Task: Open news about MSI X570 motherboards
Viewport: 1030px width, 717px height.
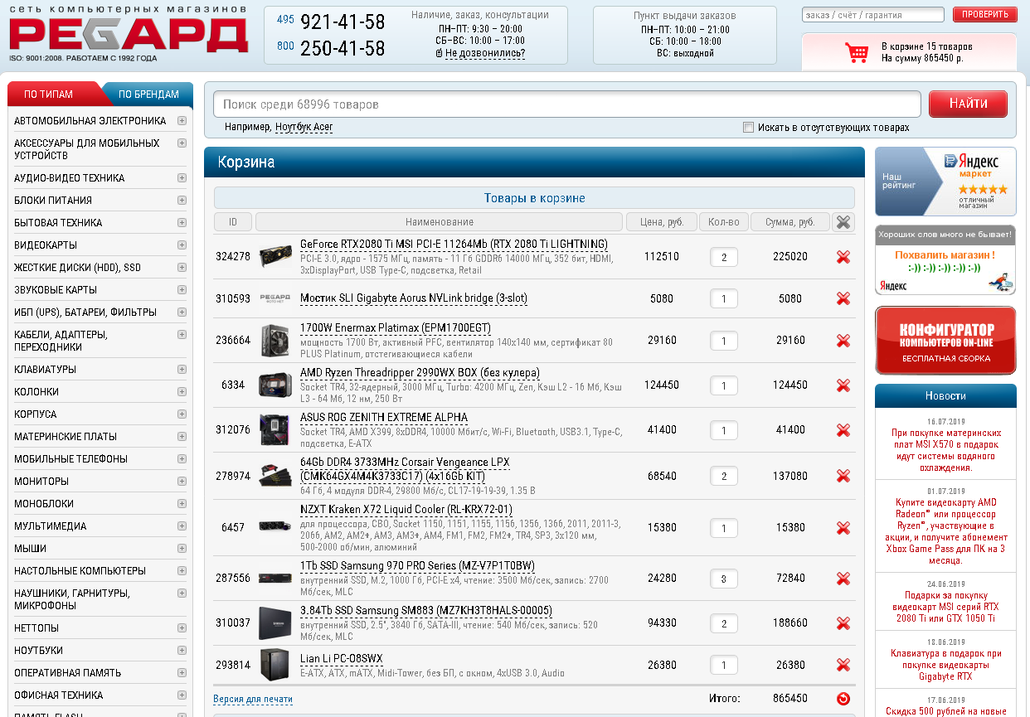Action: (x=946, y=450)
